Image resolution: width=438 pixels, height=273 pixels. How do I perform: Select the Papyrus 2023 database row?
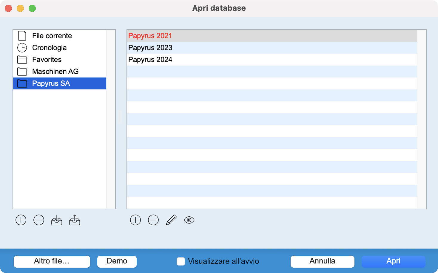272,48
